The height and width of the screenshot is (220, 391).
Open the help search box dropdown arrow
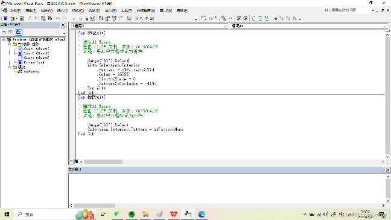372,10
